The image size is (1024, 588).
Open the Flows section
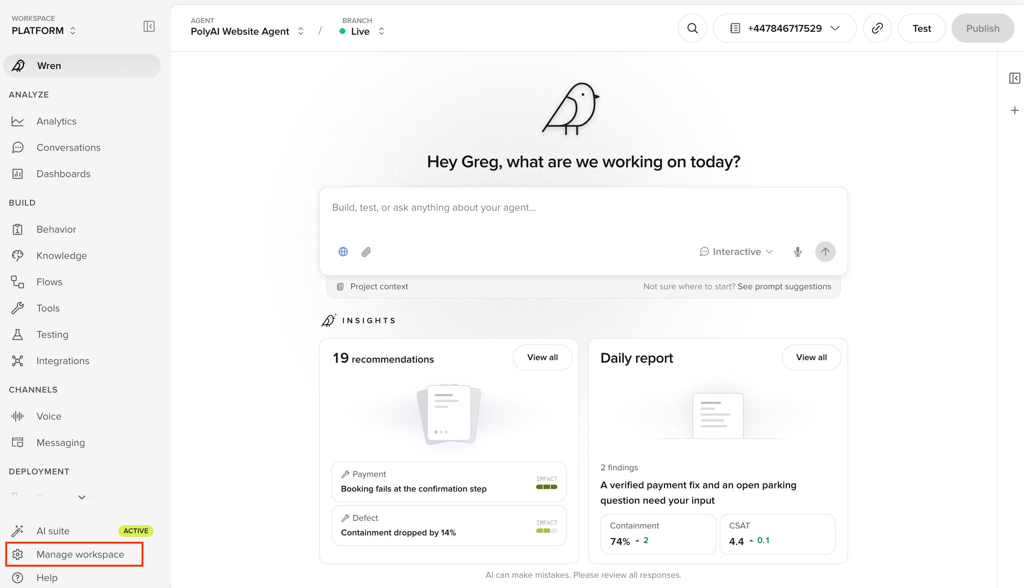[x=49, y=282]
